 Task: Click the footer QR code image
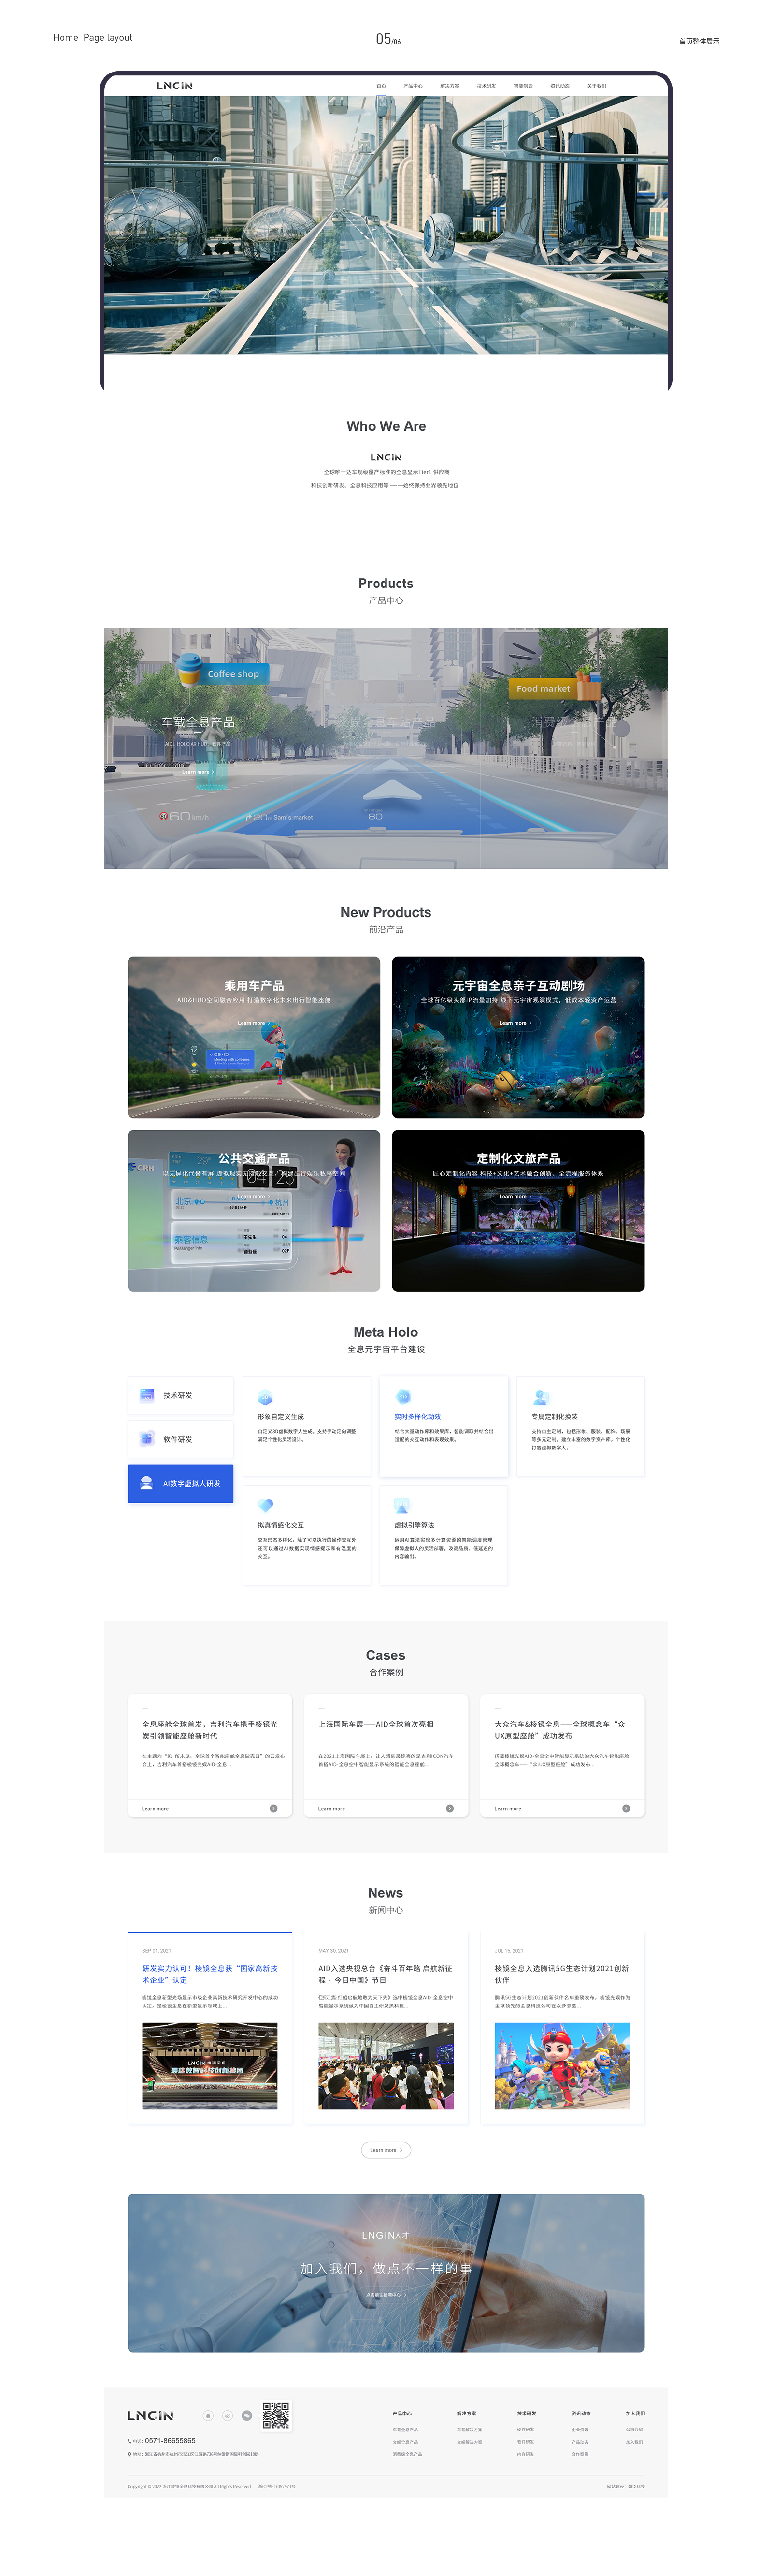tap(276, 2415)
